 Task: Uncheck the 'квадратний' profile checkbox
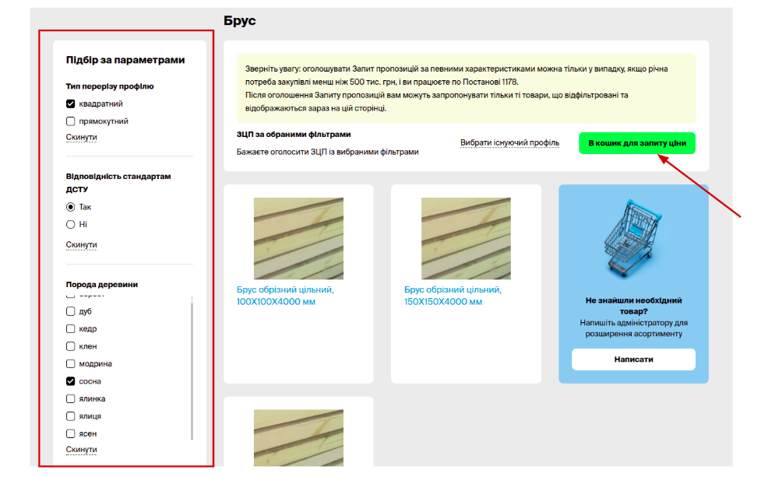(71, 104)
